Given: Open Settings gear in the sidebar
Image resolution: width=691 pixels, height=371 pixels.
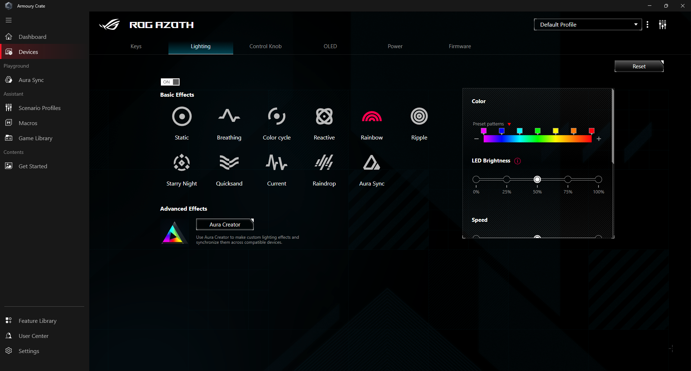Looking at the screenshot, I should coord(9,351).
